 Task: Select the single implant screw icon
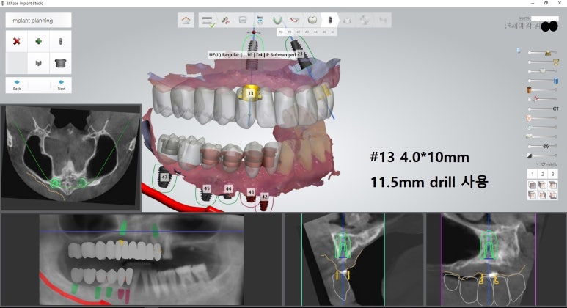pos(60,42)
